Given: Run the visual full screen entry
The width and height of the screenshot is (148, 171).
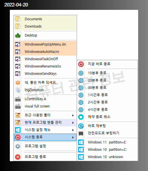Looking at the screenshot, I should [x=45, y=106].
